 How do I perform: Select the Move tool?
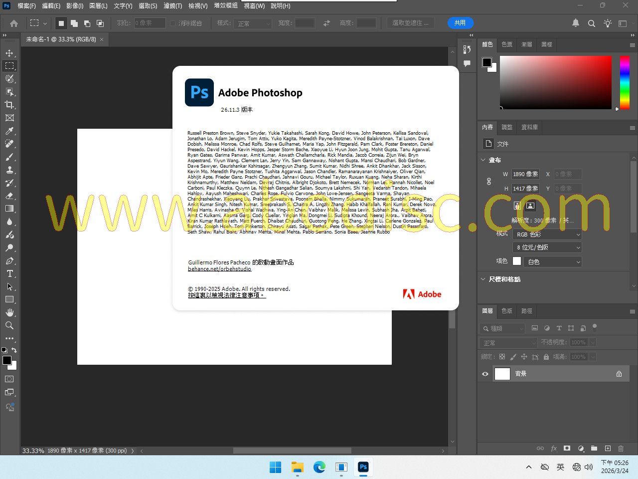point(9,53)
